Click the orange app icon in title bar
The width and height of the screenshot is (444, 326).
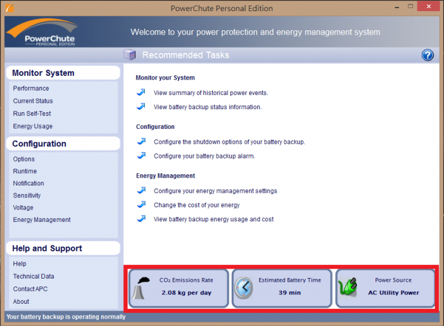tap(9, 8)
